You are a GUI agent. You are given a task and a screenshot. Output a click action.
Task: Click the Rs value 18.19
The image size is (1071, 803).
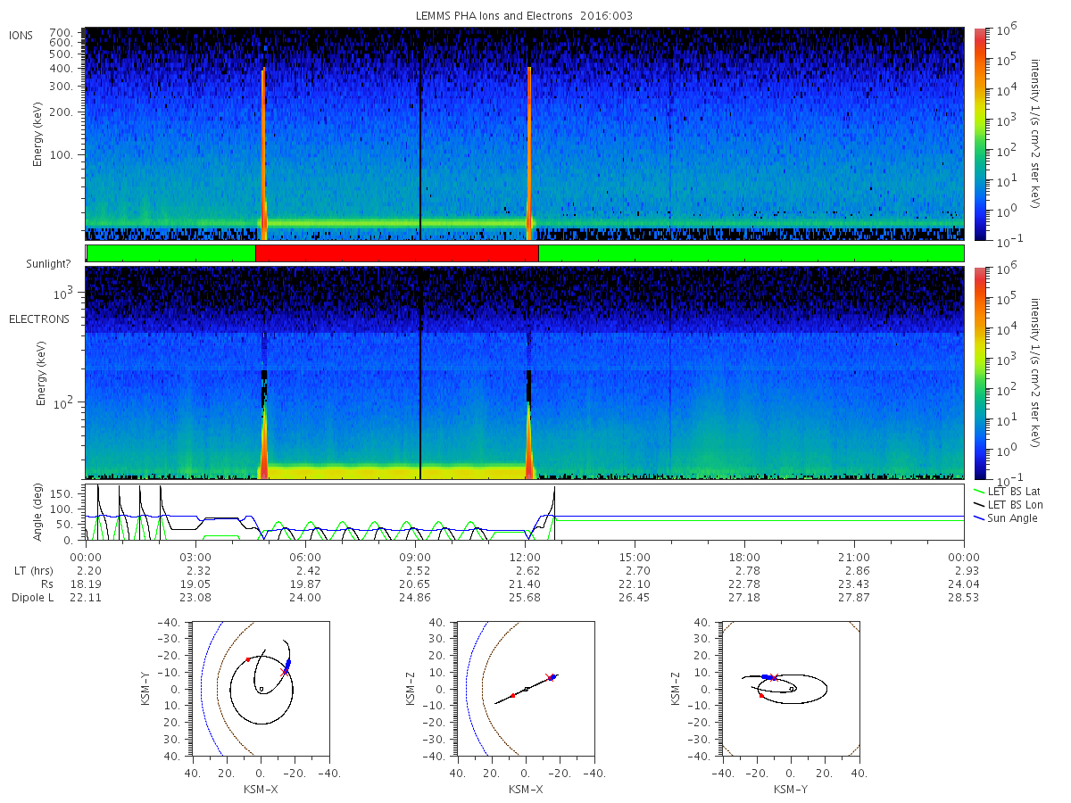tap(86, 584)
